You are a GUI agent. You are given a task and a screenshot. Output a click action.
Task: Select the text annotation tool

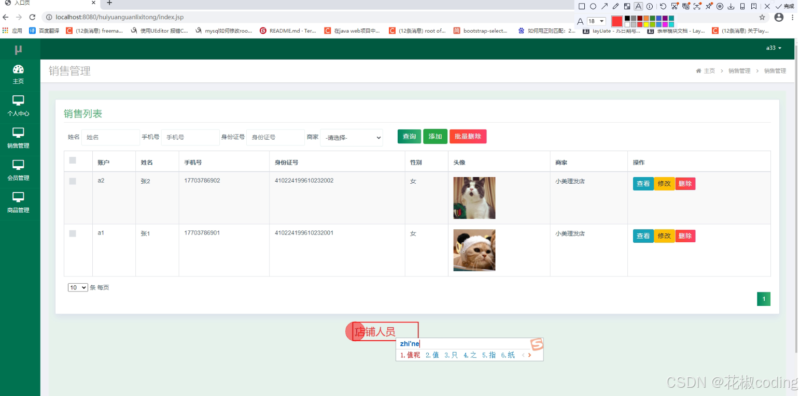click(x=638, y=5)
